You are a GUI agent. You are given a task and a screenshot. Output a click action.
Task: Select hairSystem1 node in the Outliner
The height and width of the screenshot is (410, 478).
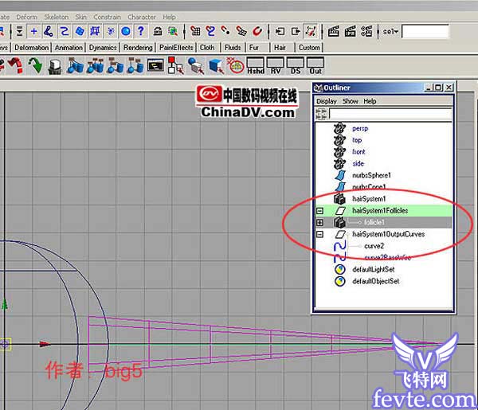tap(369, 199)
